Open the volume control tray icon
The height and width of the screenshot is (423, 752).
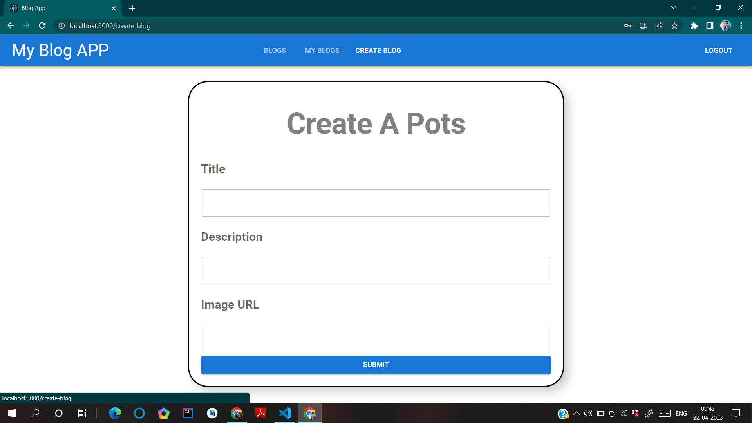588,413
